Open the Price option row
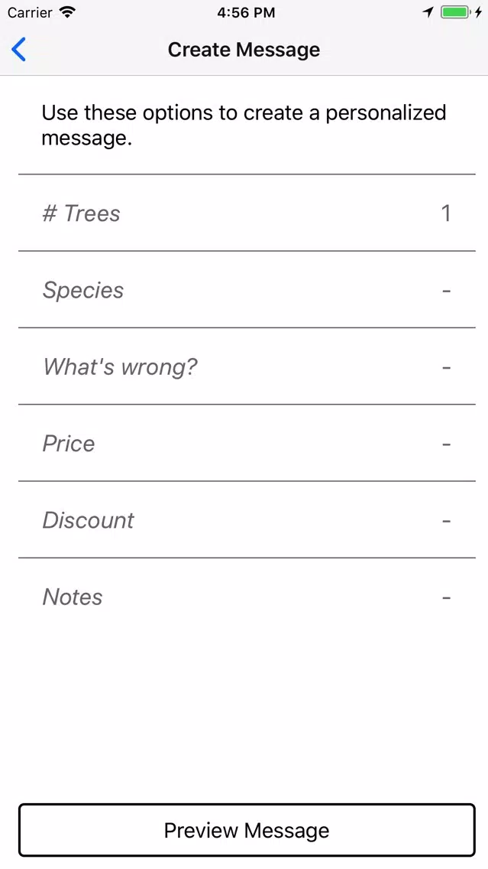The width and height of the screenshot is (488, 869). 247,443
